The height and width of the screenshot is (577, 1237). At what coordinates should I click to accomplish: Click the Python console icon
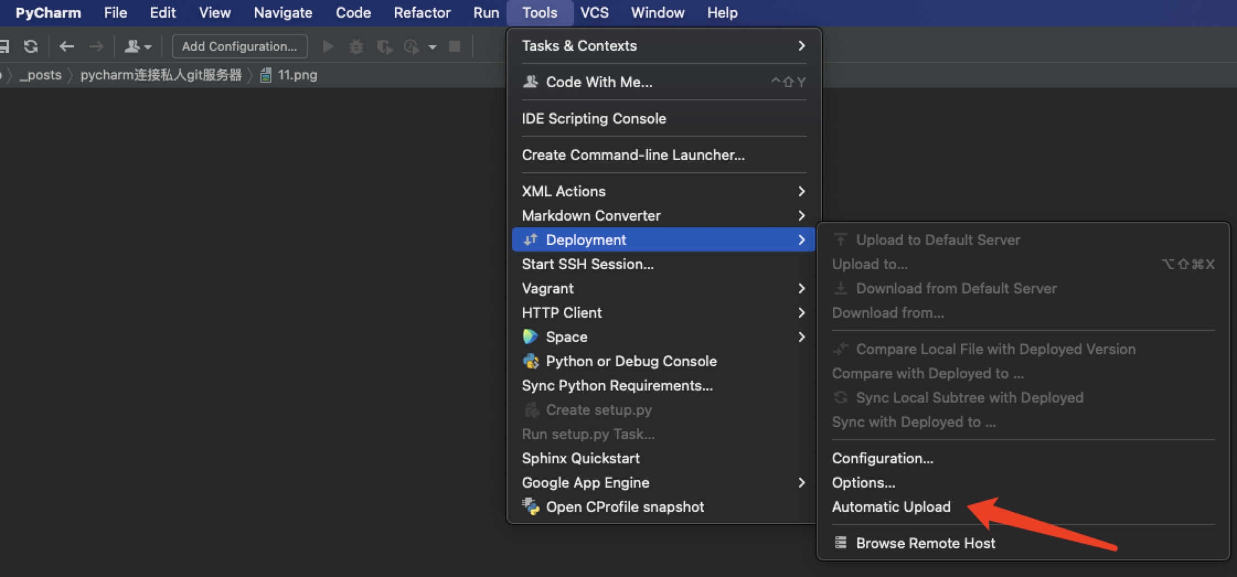[x=531, y=361]
